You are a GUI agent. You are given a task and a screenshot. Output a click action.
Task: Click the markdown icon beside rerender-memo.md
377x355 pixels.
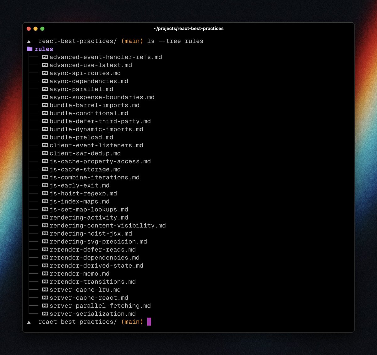click(45, 274)
